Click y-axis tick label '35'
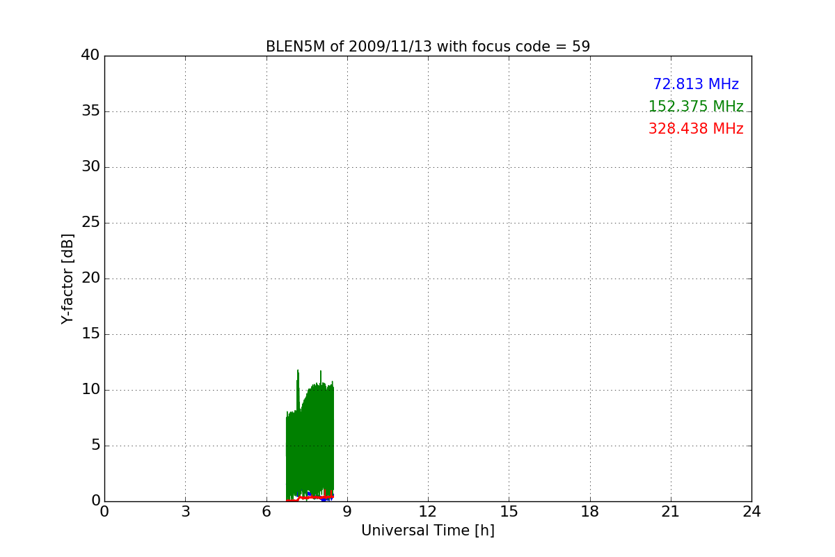Screen dimensions: 835x557 (90, 111)
